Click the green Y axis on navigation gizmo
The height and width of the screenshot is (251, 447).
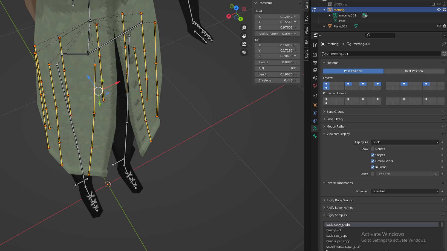coord(241,19)
